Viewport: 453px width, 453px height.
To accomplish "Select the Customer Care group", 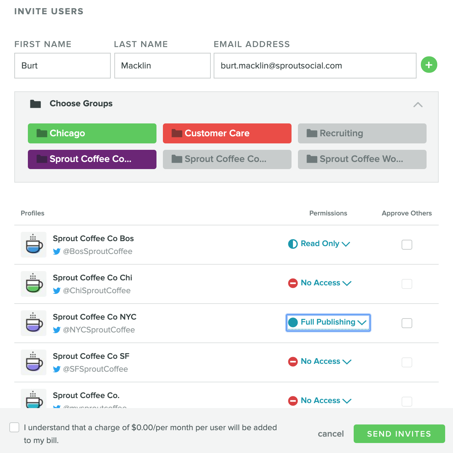I will pos(227,133).
